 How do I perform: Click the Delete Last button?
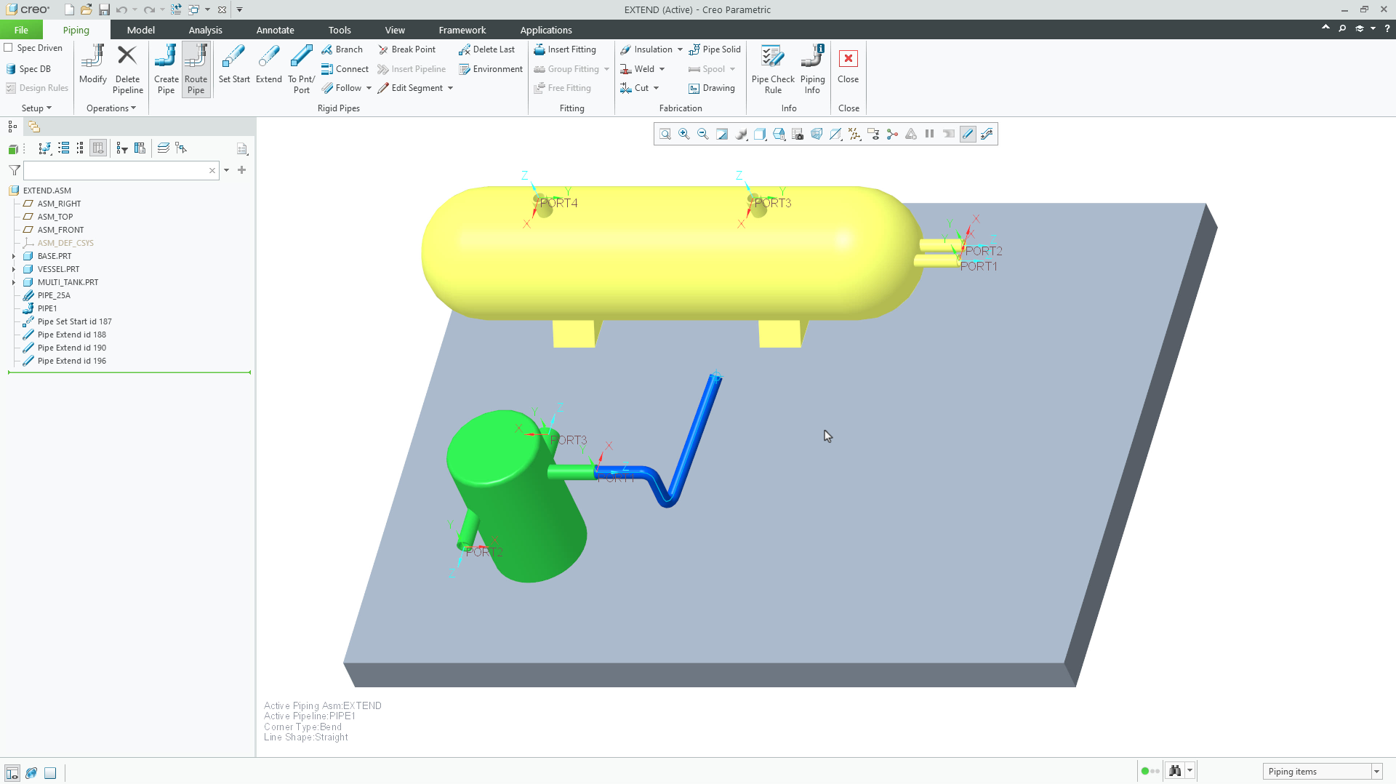486,49
